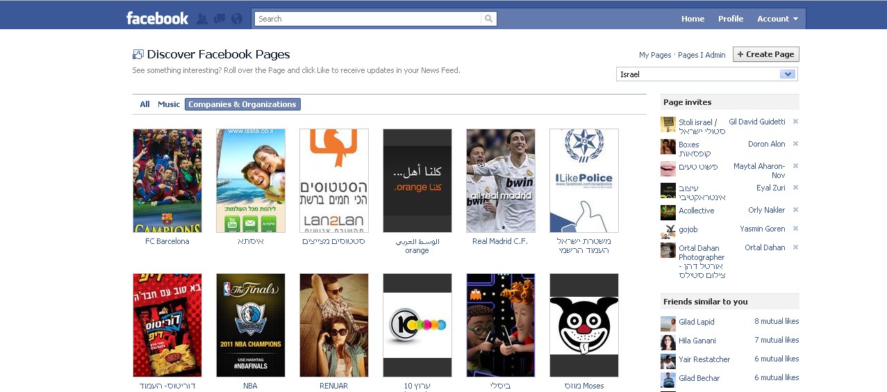This screenshot has width=887, height=392.
Task: Open Doron Alon's profile link
Action: (767, 144)
